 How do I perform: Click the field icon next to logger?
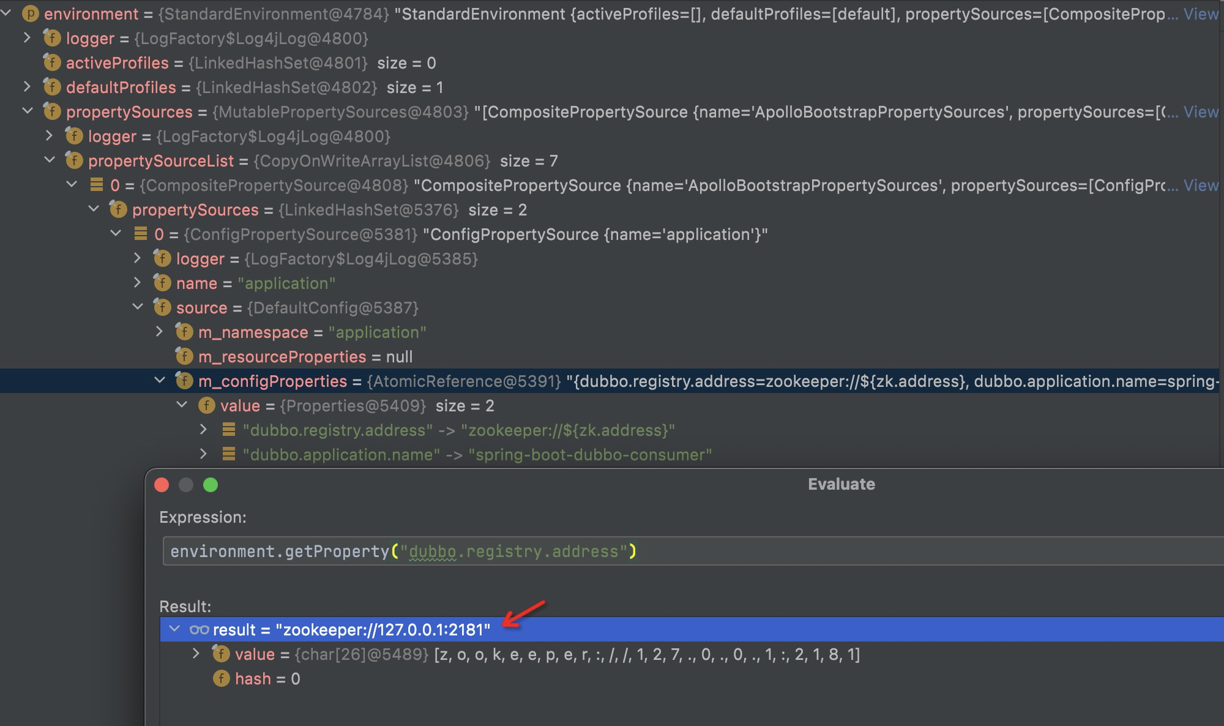[x=53, y=38]
